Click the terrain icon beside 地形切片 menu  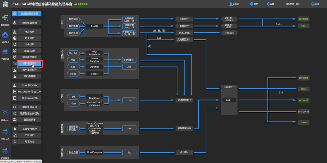15,32
